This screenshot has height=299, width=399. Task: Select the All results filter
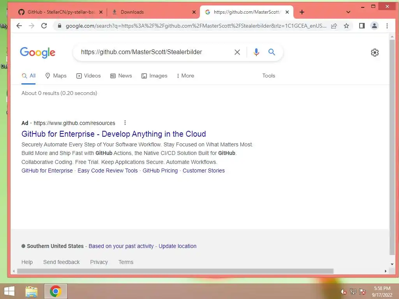click(28, 76)
